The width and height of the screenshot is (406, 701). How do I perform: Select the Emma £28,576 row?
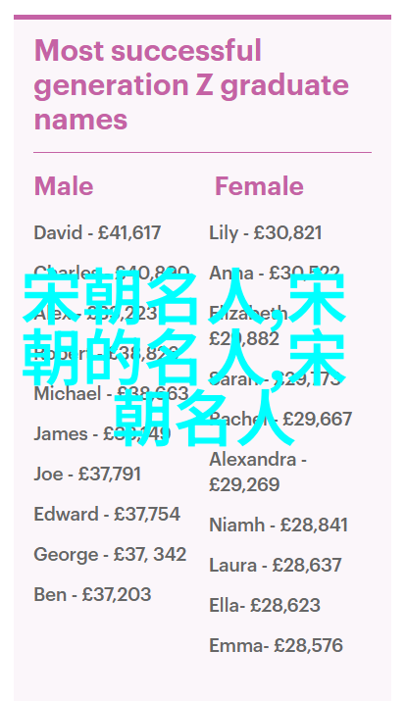[276, 645]
